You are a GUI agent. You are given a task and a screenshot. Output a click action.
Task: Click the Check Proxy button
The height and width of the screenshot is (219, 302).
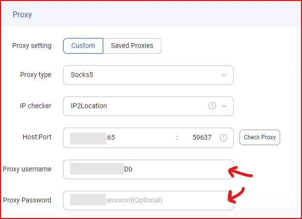coord(260,137)
